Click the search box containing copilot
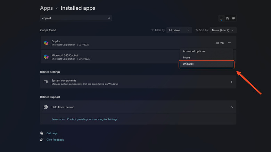The height and width of the screenshot is (152, 271). pos(76,18)
